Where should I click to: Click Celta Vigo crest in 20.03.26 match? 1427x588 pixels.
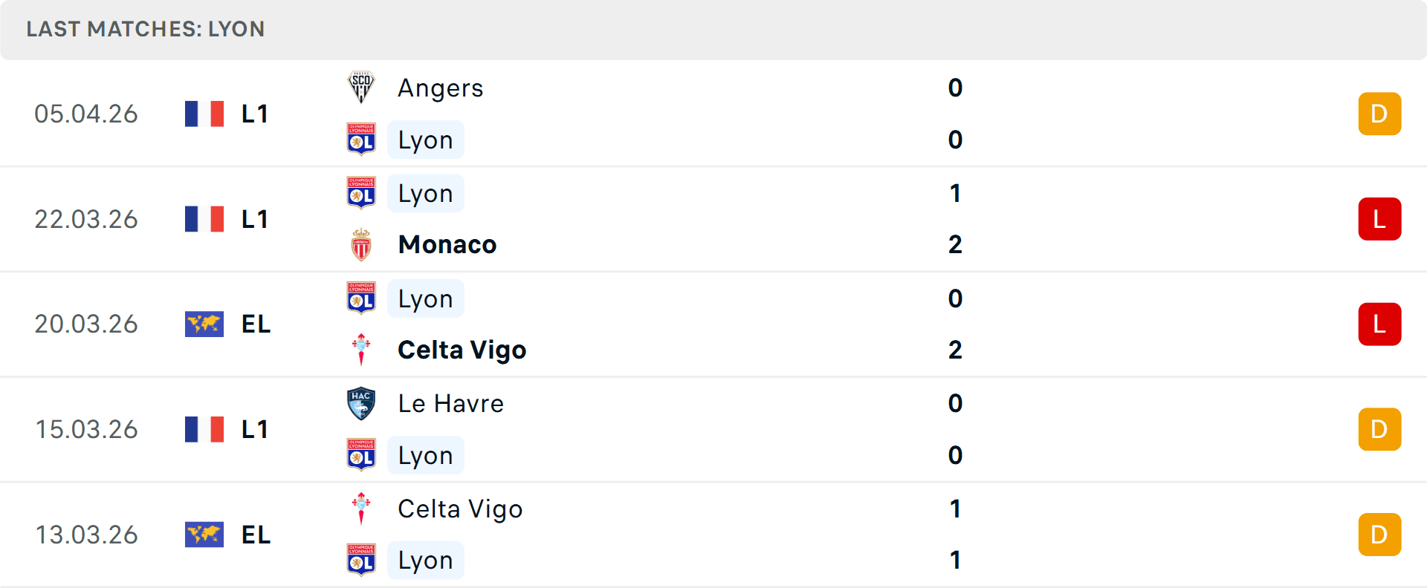coord(361,350)
